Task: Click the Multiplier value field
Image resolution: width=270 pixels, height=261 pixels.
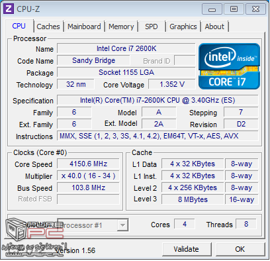Action: coord(88,176)
